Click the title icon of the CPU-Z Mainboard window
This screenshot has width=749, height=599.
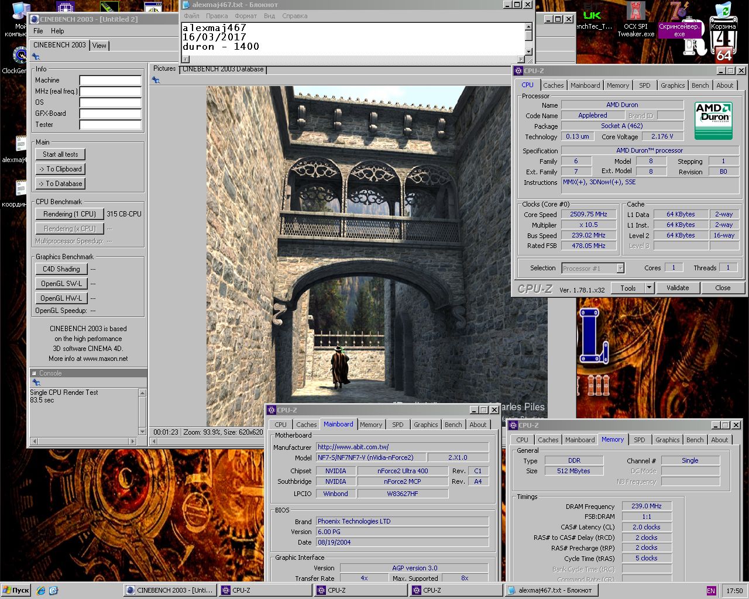tap(272, 410)
